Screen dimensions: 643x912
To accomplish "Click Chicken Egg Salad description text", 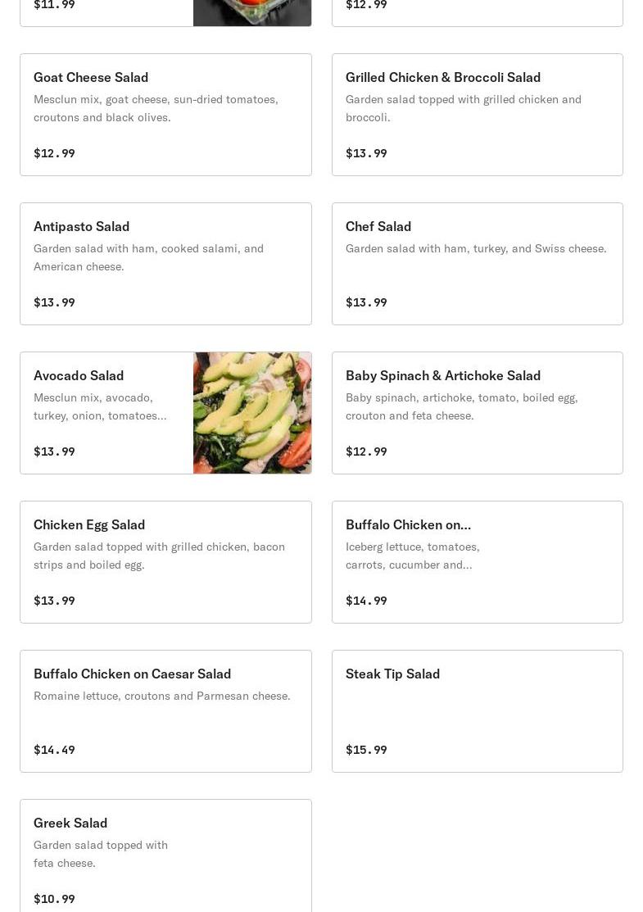I will [x=159, y=556].
